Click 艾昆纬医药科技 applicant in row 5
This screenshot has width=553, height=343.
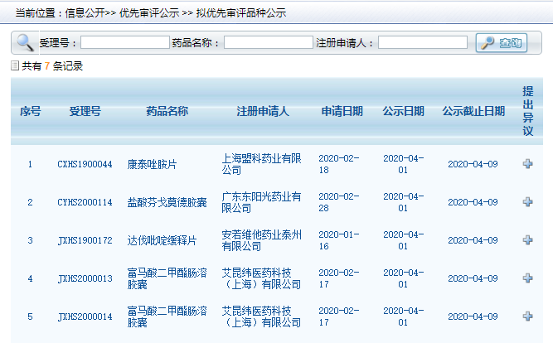coord(261,316)
